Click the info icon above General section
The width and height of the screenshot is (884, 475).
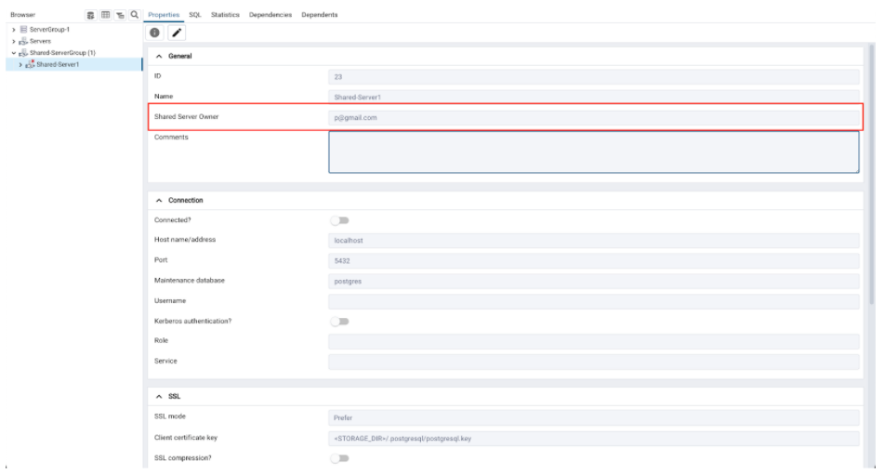(157, 33)
